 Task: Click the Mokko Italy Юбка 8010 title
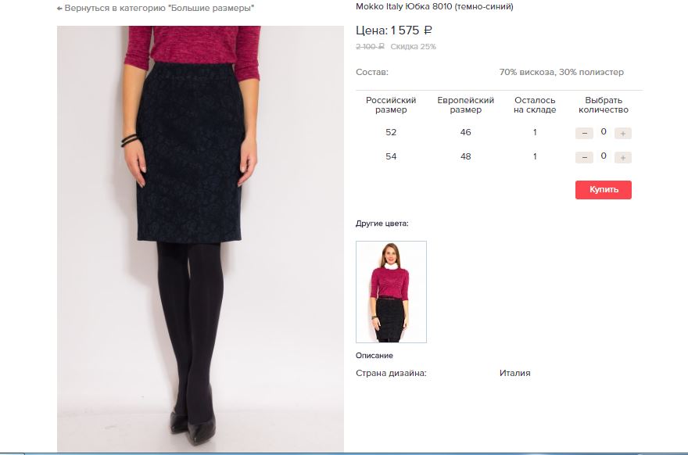click(x=435, y=6)
